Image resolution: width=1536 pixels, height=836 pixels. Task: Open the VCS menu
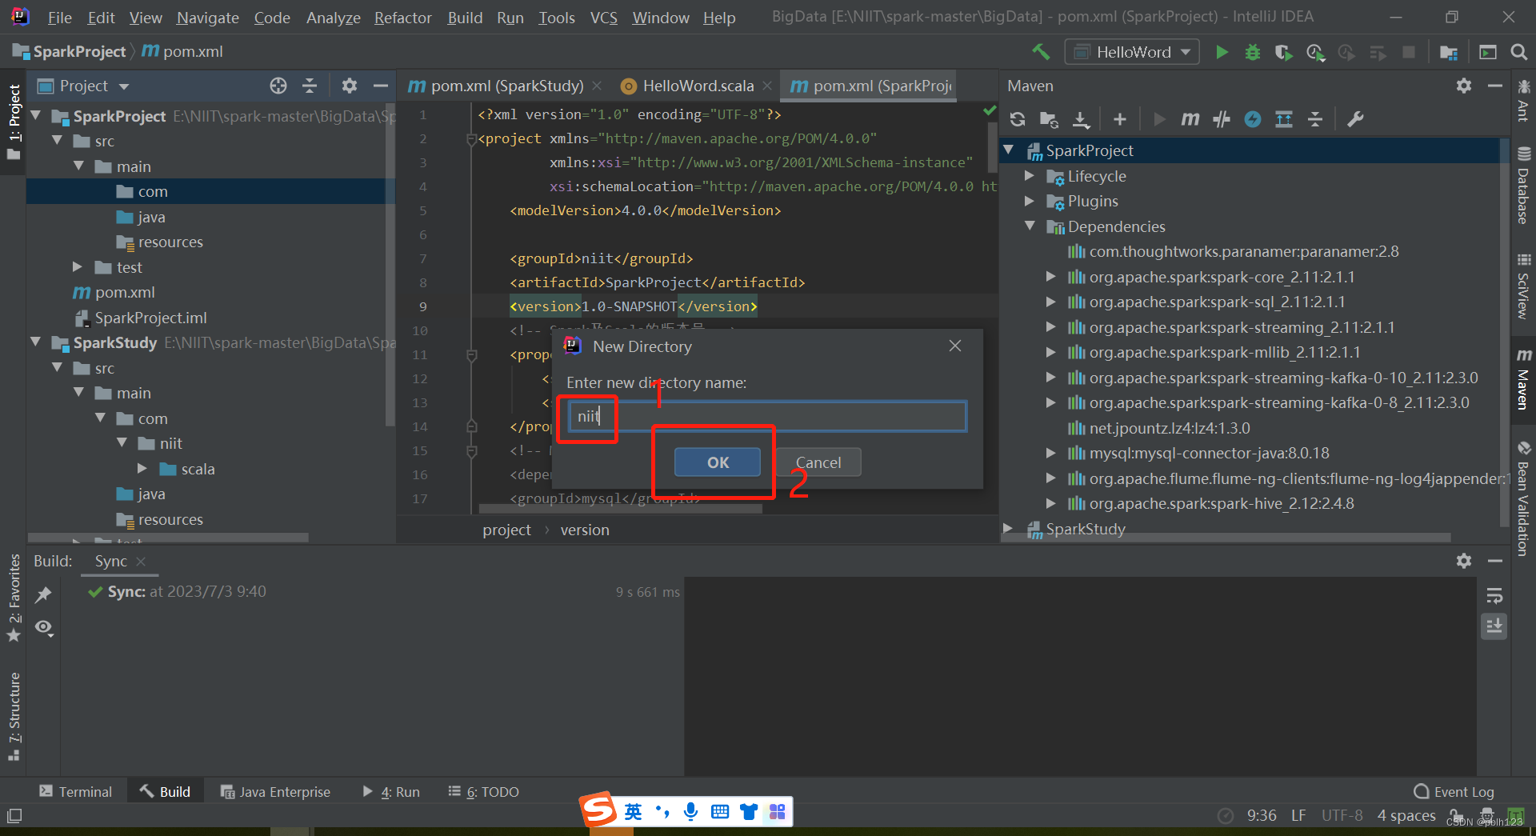(603, 18)
